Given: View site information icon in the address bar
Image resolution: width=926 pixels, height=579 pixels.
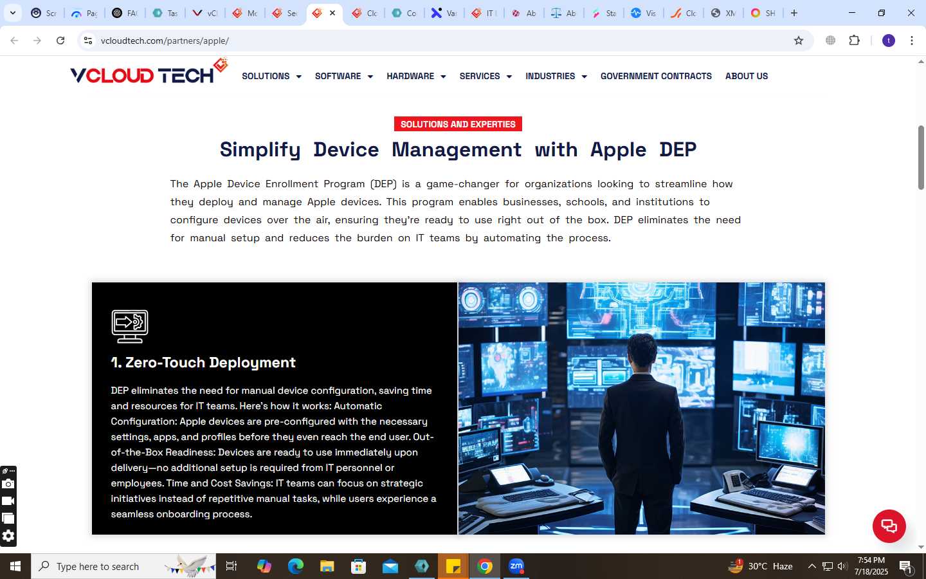Looking at the screenshot, I should pyautogui.click(x=88, y=41).
